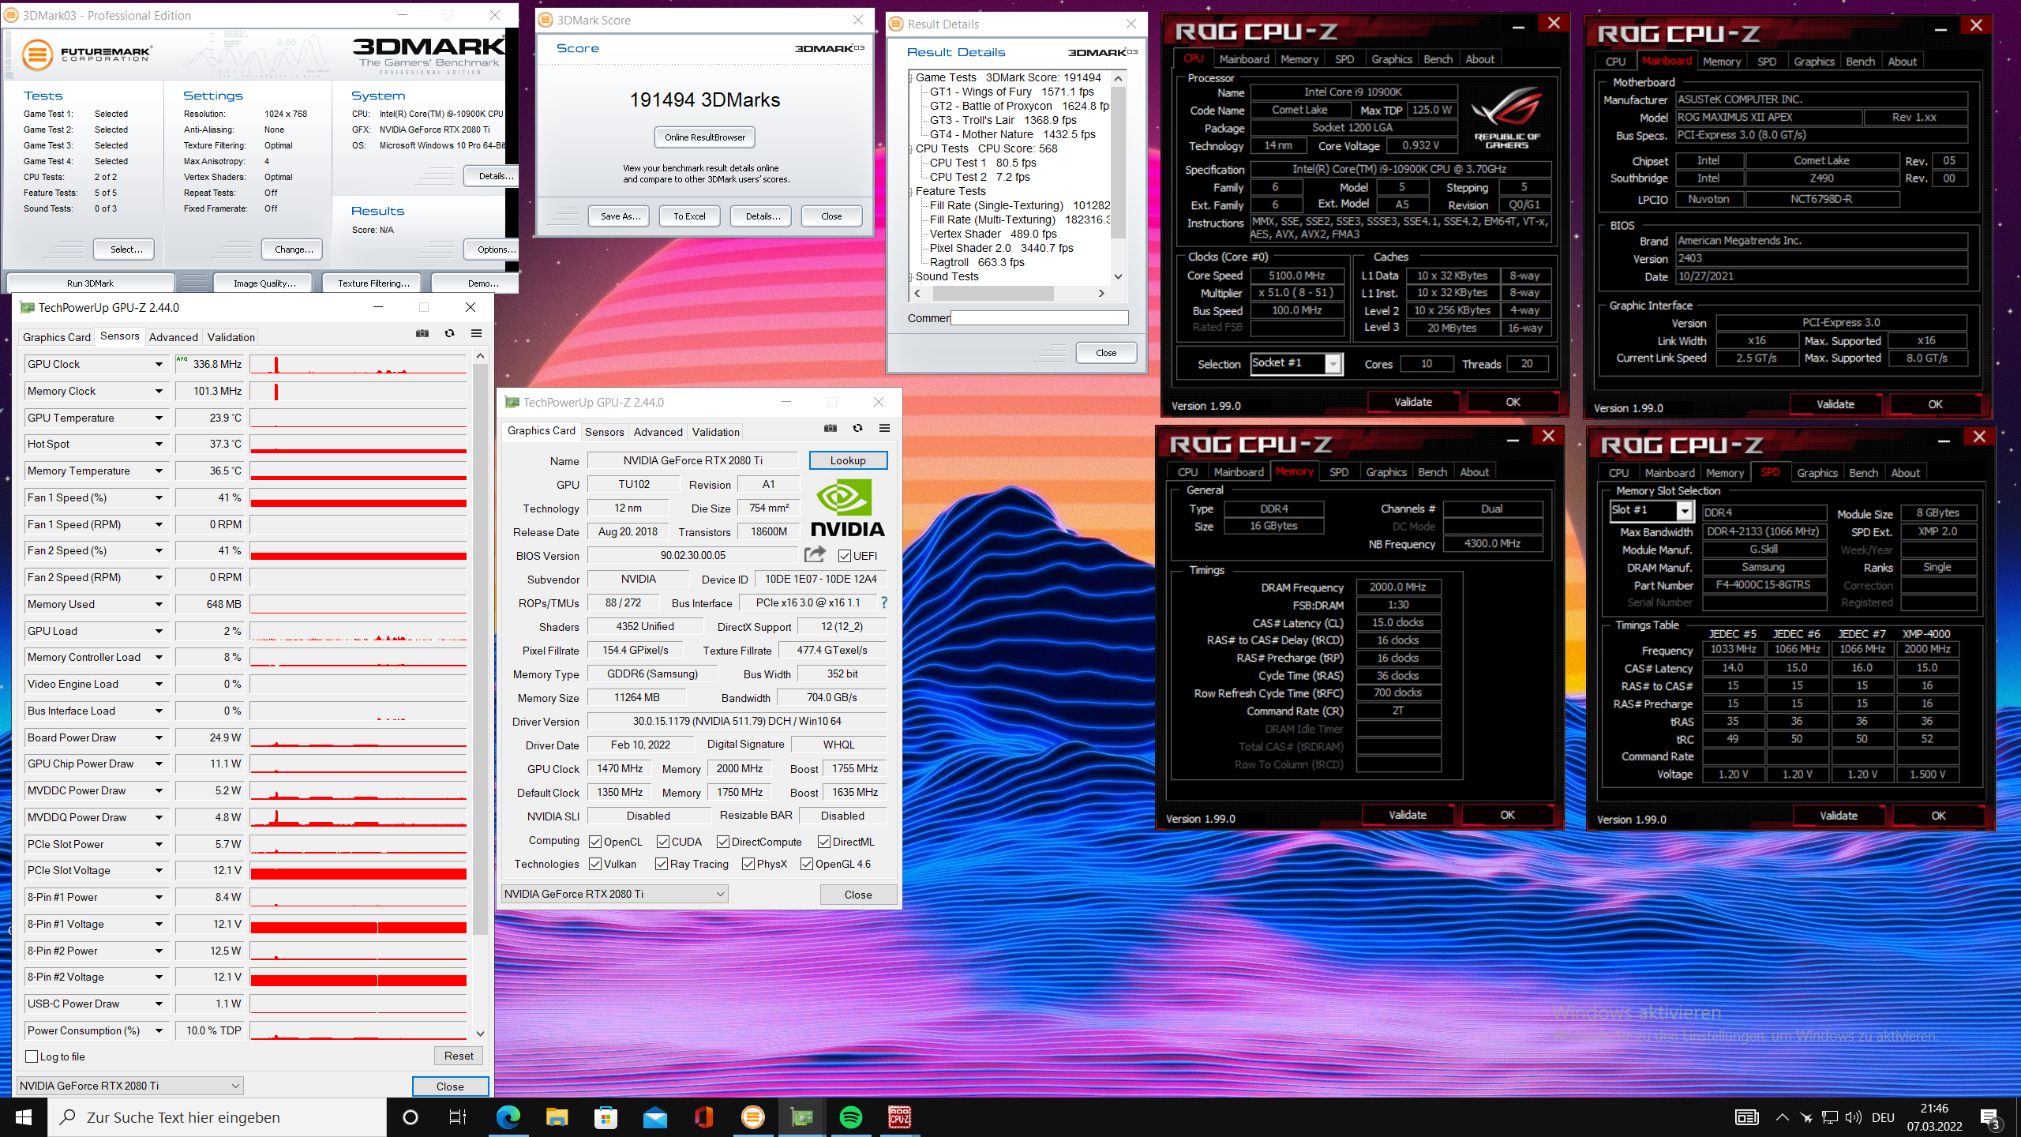The height and width of the screenshot is (1137, 2021).
Task: Click GPU-Z Sensors vertical scrollbar
Action: 480,647
